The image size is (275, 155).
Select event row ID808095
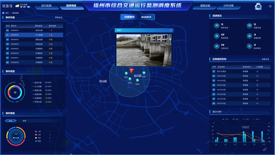[x=34, y=40]
